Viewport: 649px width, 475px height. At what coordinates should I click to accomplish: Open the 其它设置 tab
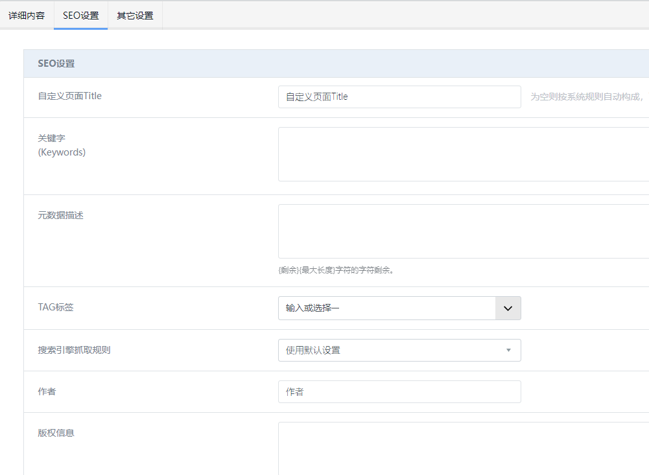click(135, 16)
